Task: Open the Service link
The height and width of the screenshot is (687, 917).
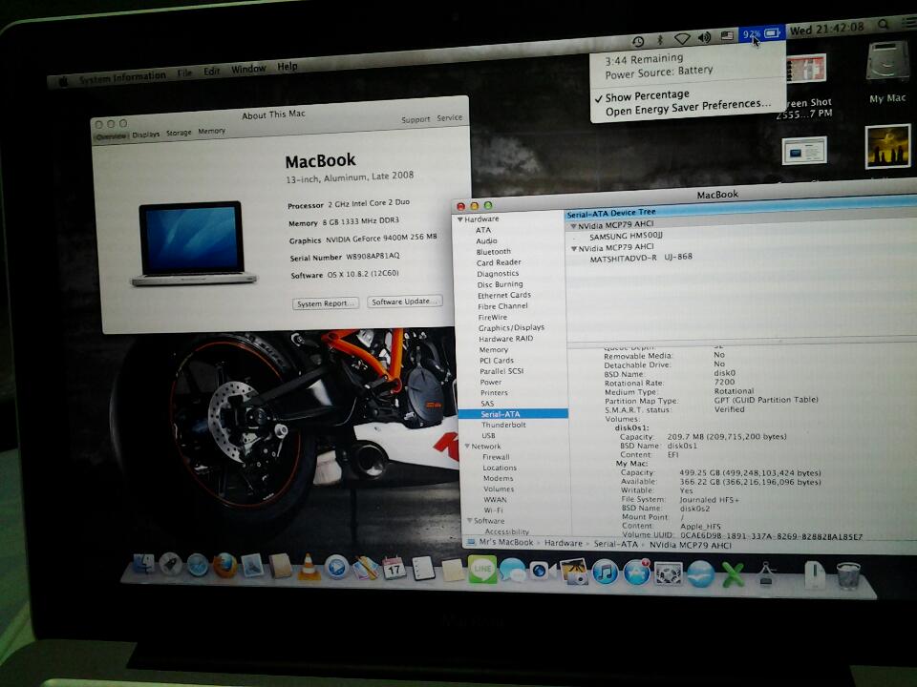Action: pos(449,117)
